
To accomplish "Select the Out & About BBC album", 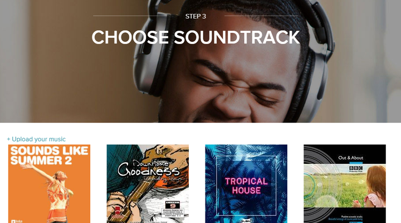I will point(345,183).
